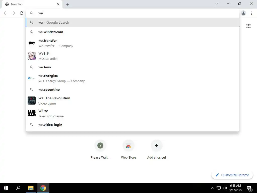Click the WeTransfer logo icon
257x193 pixels.
pyautogui.click(x=32, y=43)
